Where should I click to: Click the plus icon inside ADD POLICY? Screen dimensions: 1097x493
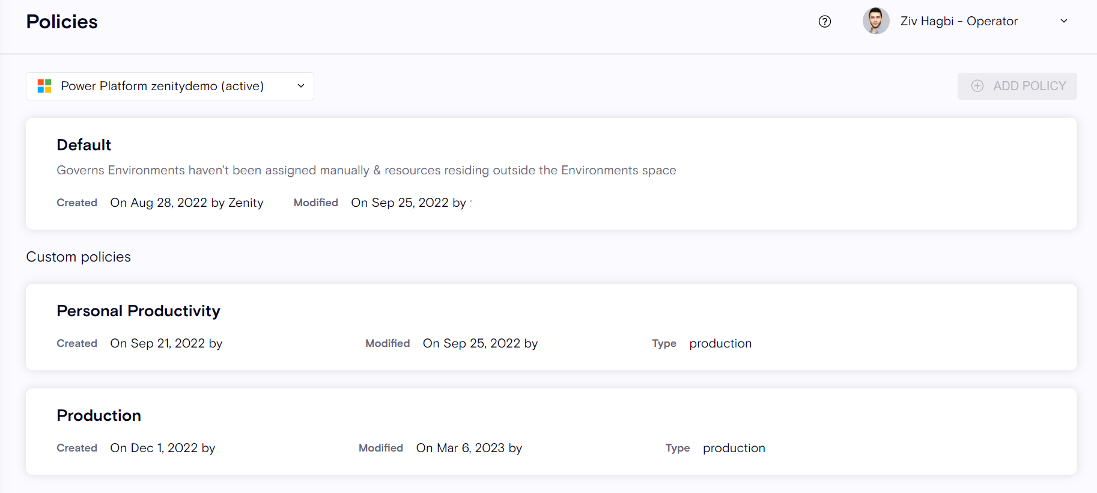coord(977,86)
